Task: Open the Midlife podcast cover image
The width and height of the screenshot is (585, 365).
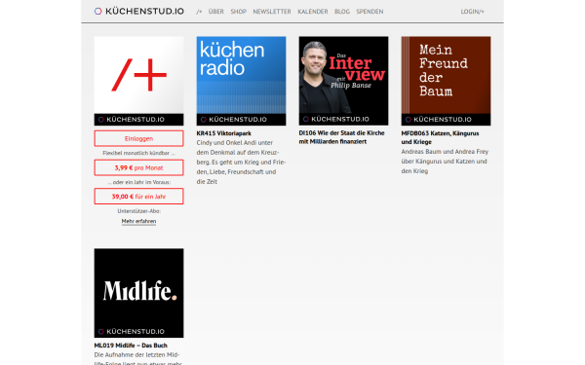Action: [x=138, y=293]
